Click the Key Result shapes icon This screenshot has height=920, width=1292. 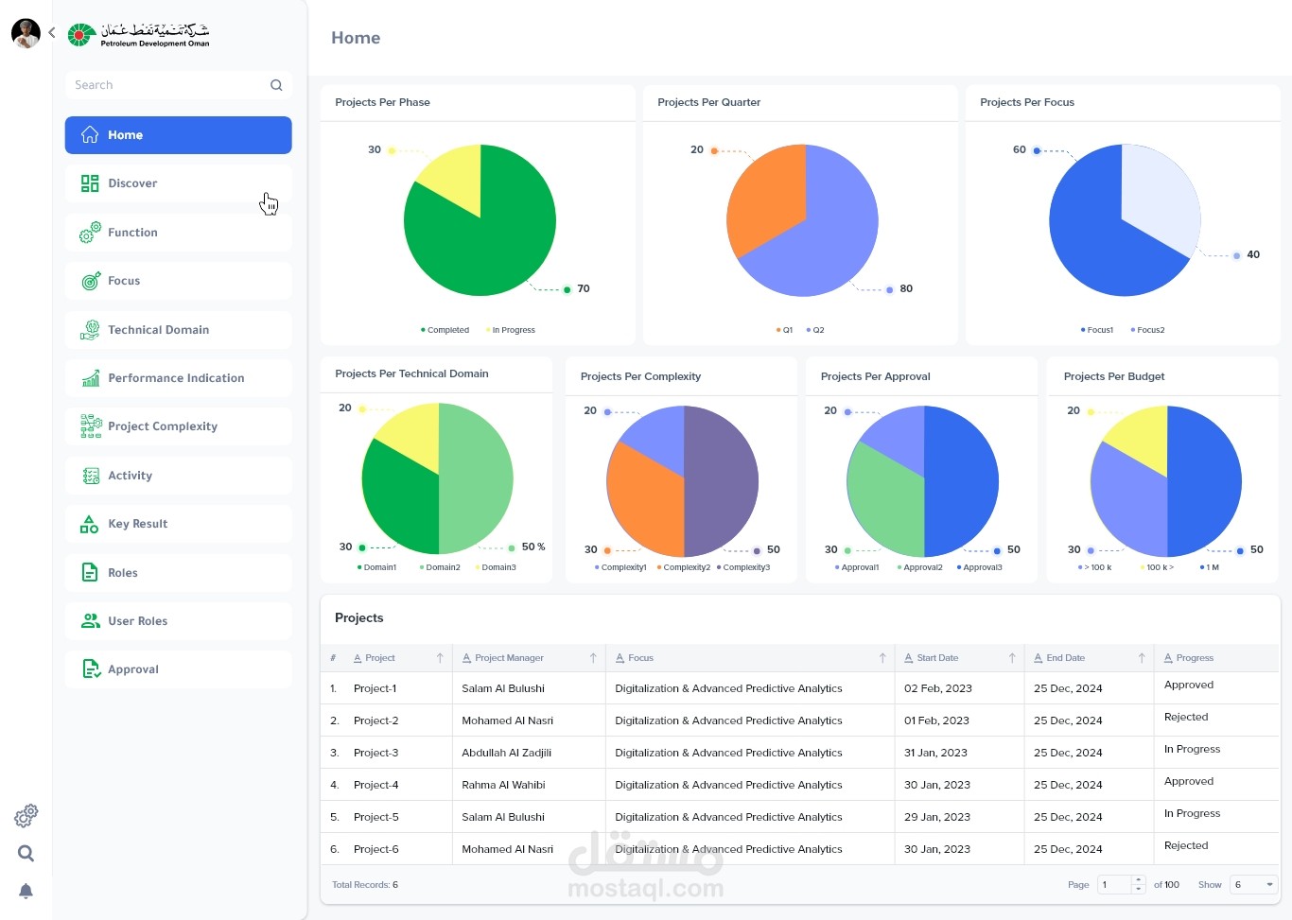pos(90,524)
